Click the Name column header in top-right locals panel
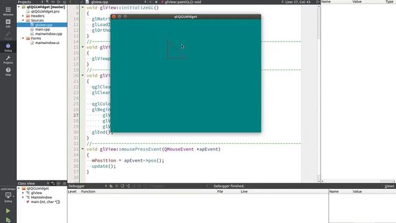 [x=326, y=1]
